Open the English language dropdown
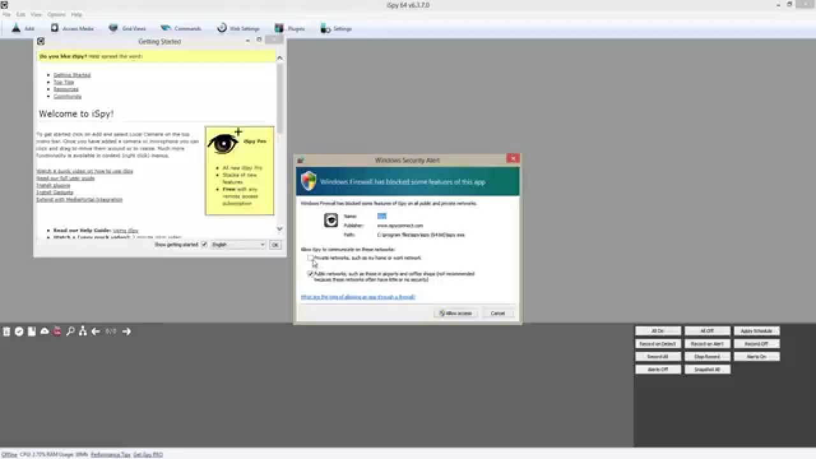816x459 pixels. tap(238, 245)
